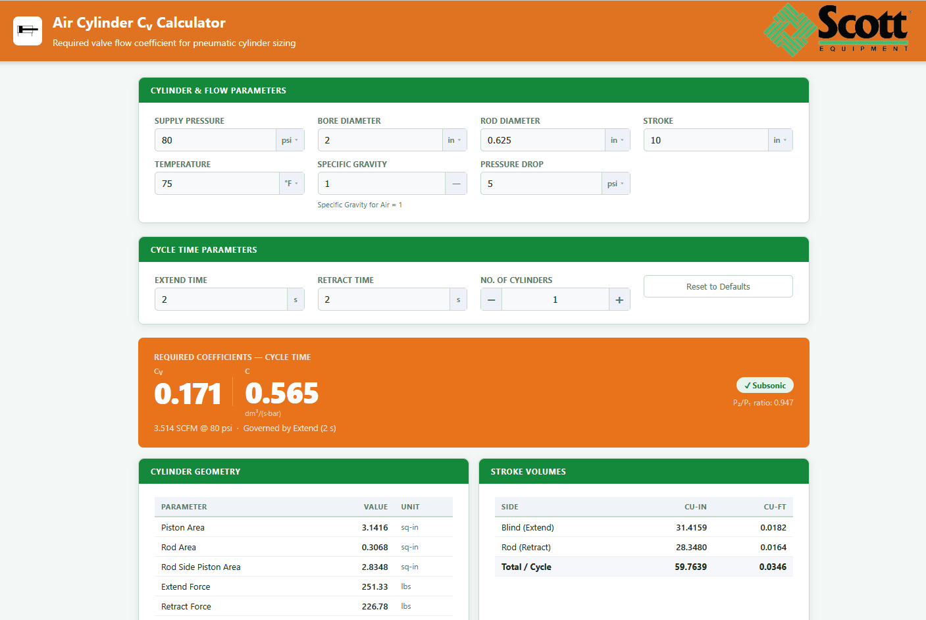Click the Rod (Retract) cu-in value 28.3480

coord(691,547)
